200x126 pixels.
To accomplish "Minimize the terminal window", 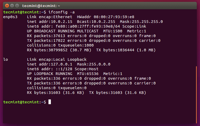I will [x=12, y=5].
